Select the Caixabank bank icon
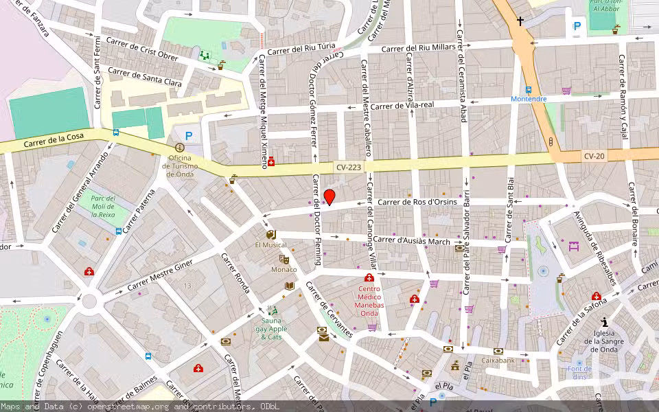This screenshot has width=659, height=412. pos(499,351)
